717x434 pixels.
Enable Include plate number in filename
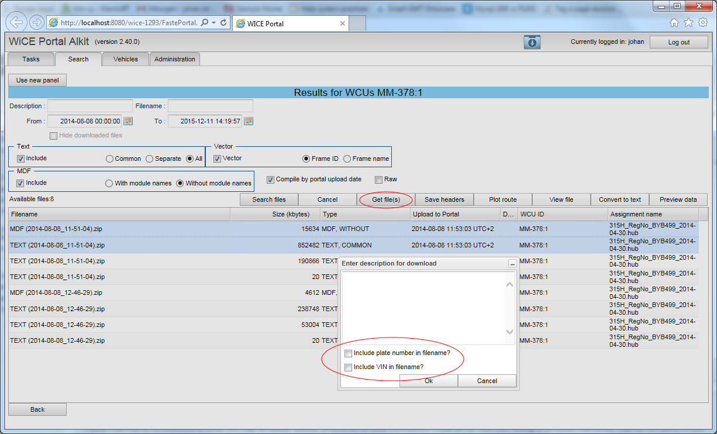pos(349,353)
